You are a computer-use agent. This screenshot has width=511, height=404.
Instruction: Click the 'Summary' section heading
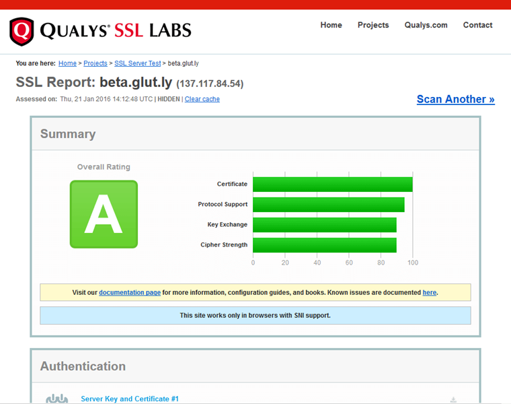click(x=68, y=134)
